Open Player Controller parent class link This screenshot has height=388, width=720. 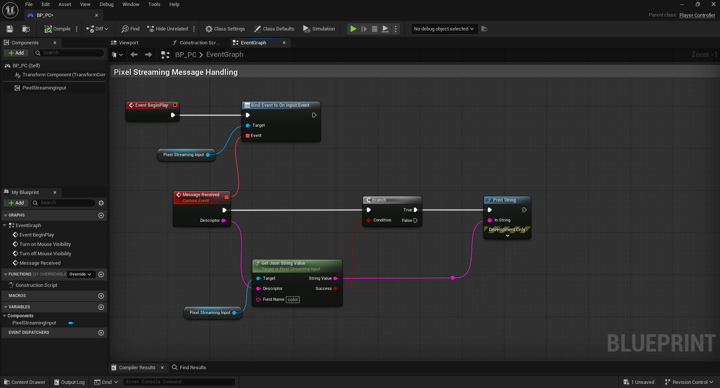pyautogui.click(x=697, y=15)
